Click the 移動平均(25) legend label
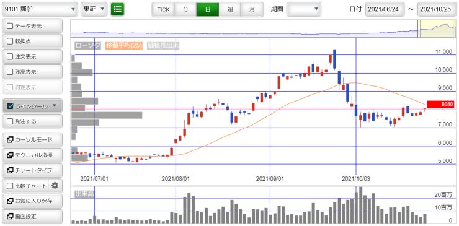 tap(124, 46)
